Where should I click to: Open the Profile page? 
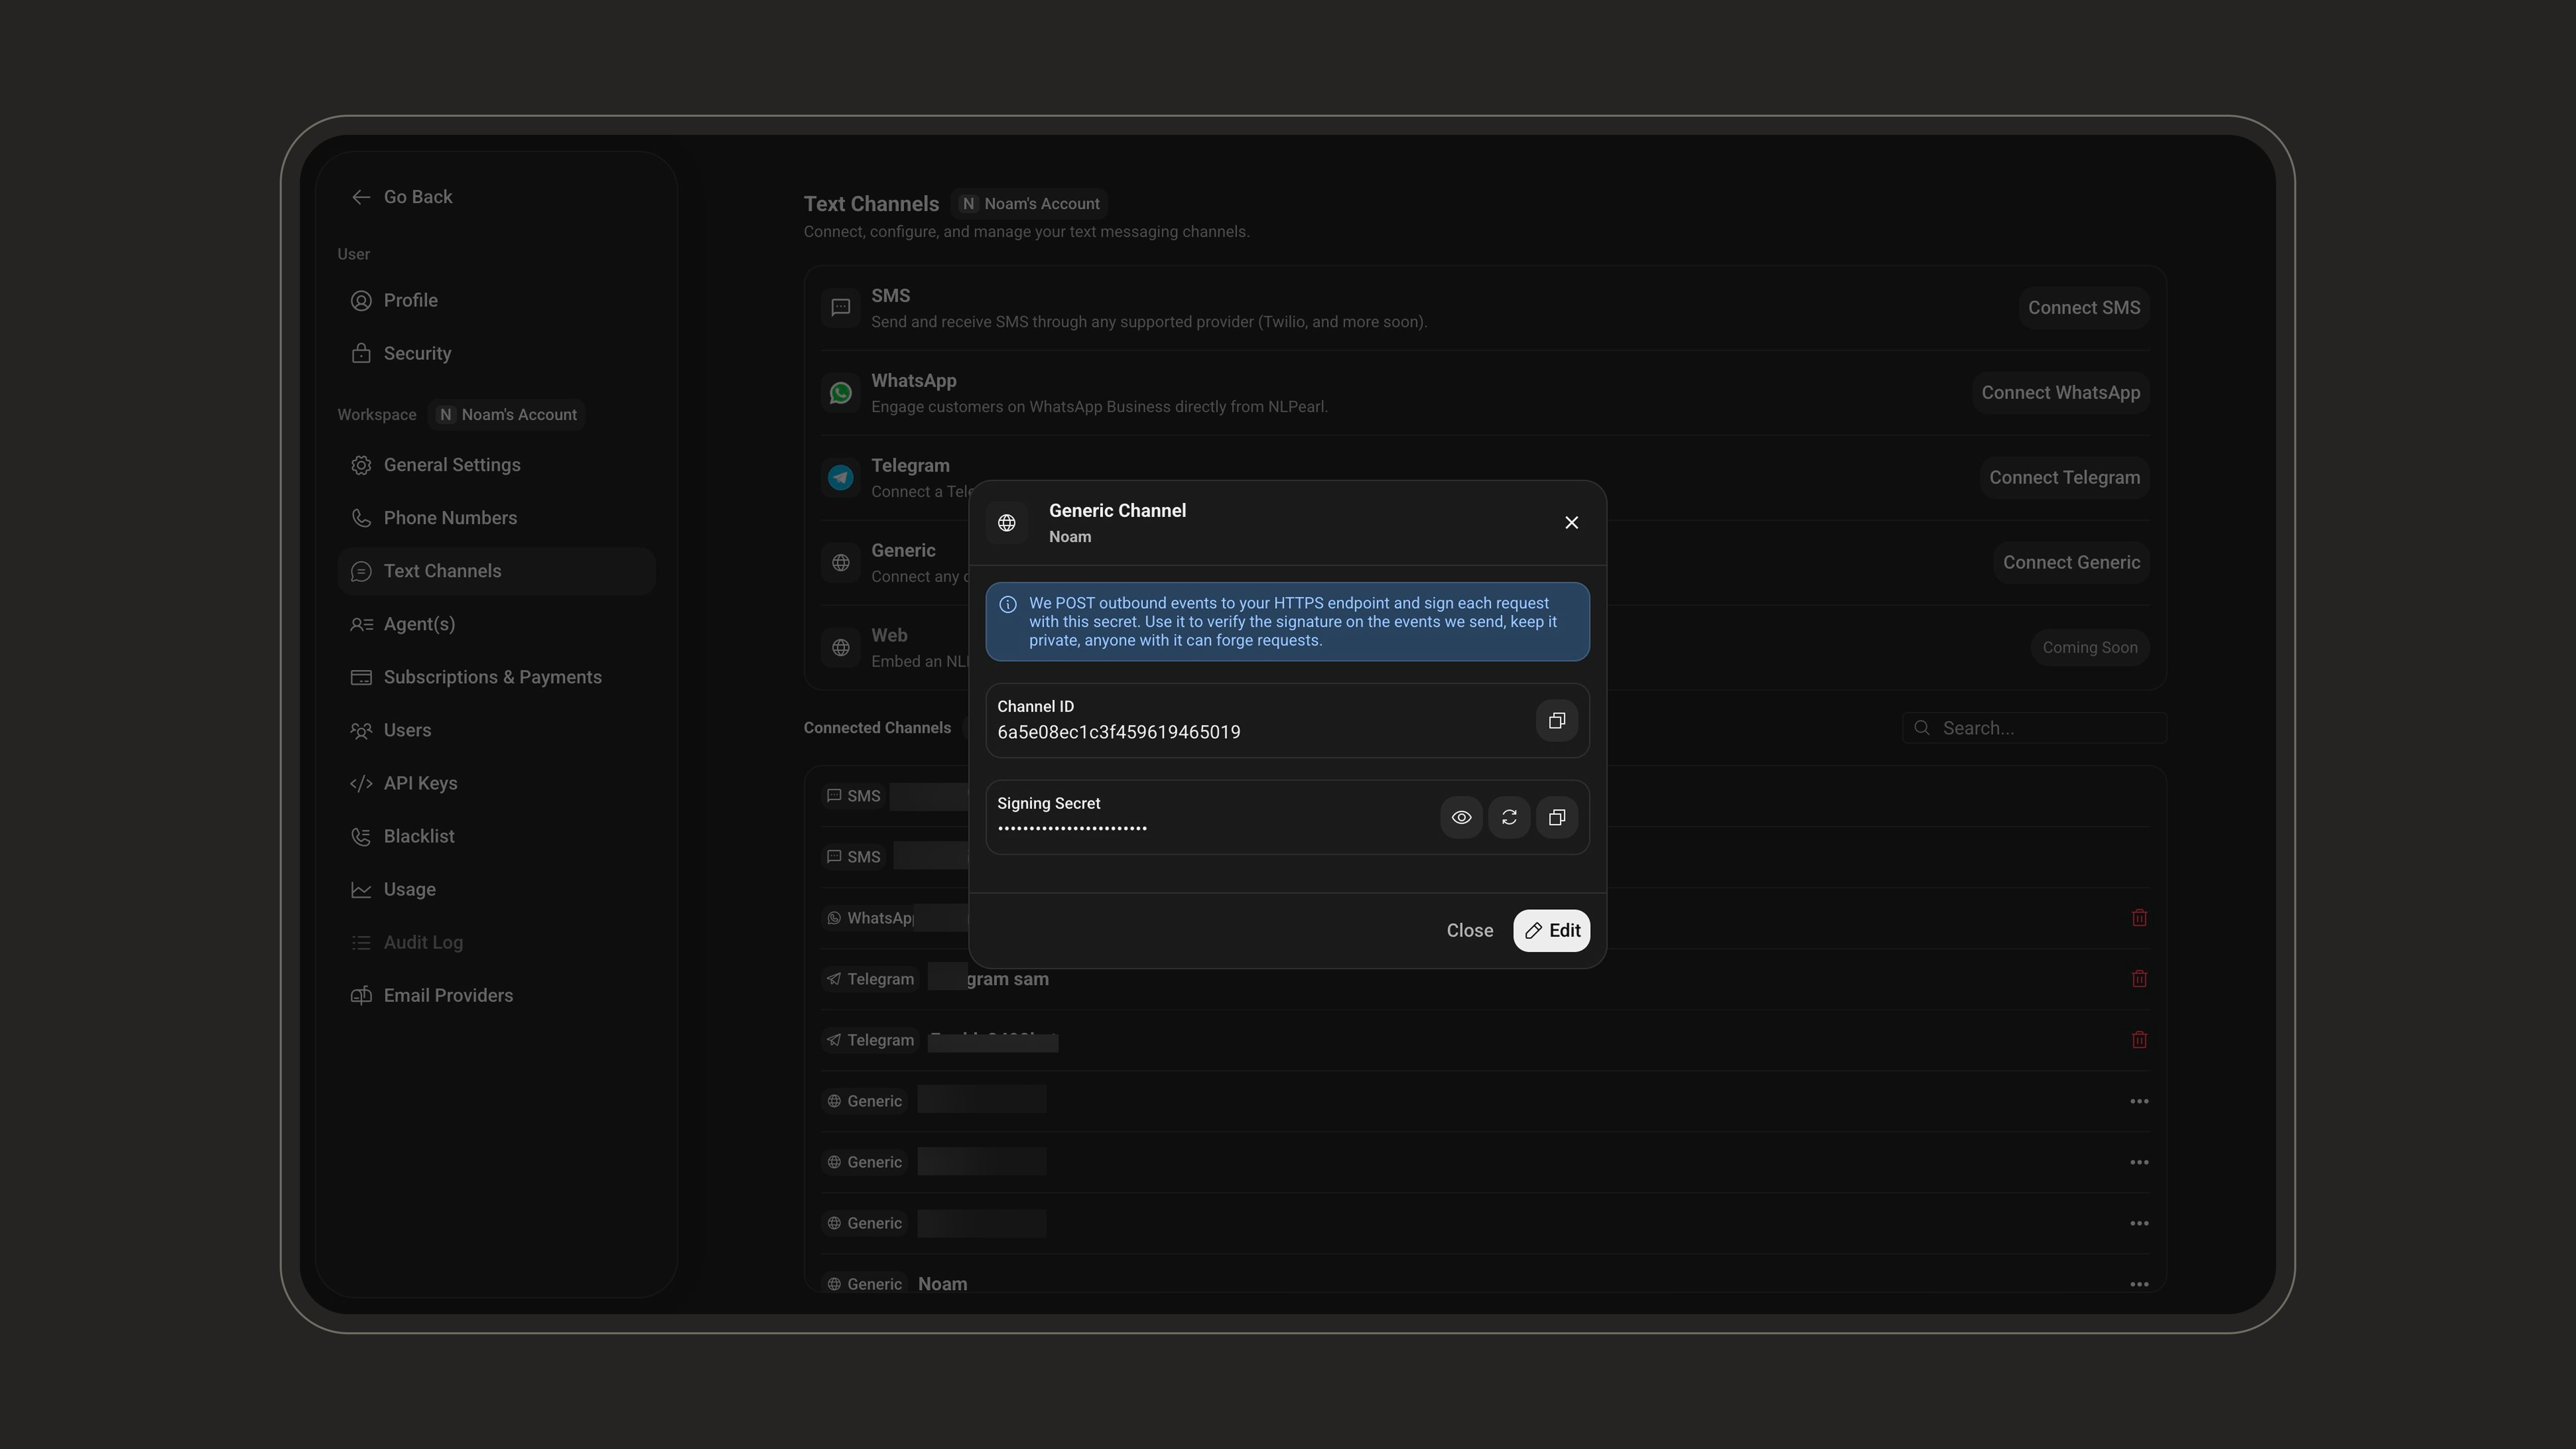[x=496, y=301]
